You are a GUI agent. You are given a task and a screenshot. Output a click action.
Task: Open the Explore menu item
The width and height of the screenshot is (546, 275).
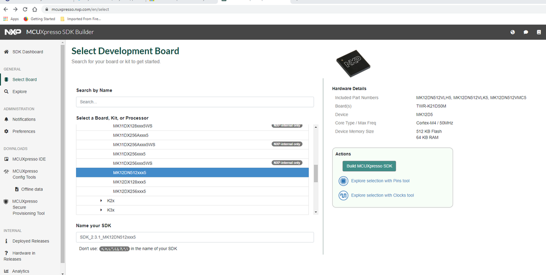pos(20,92)
